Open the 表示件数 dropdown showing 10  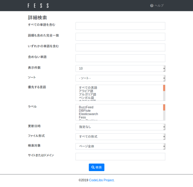(120, 68)
